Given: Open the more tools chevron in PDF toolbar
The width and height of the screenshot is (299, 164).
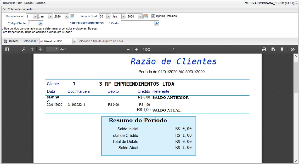Looking at the screenshot, I should pos(293,49).
